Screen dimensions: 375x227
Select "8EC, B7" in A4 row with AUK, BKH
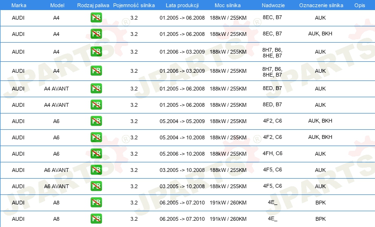pos(272,34)
